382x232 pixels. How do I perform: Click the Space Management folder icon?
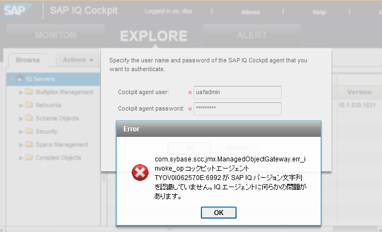click(29, 144)
